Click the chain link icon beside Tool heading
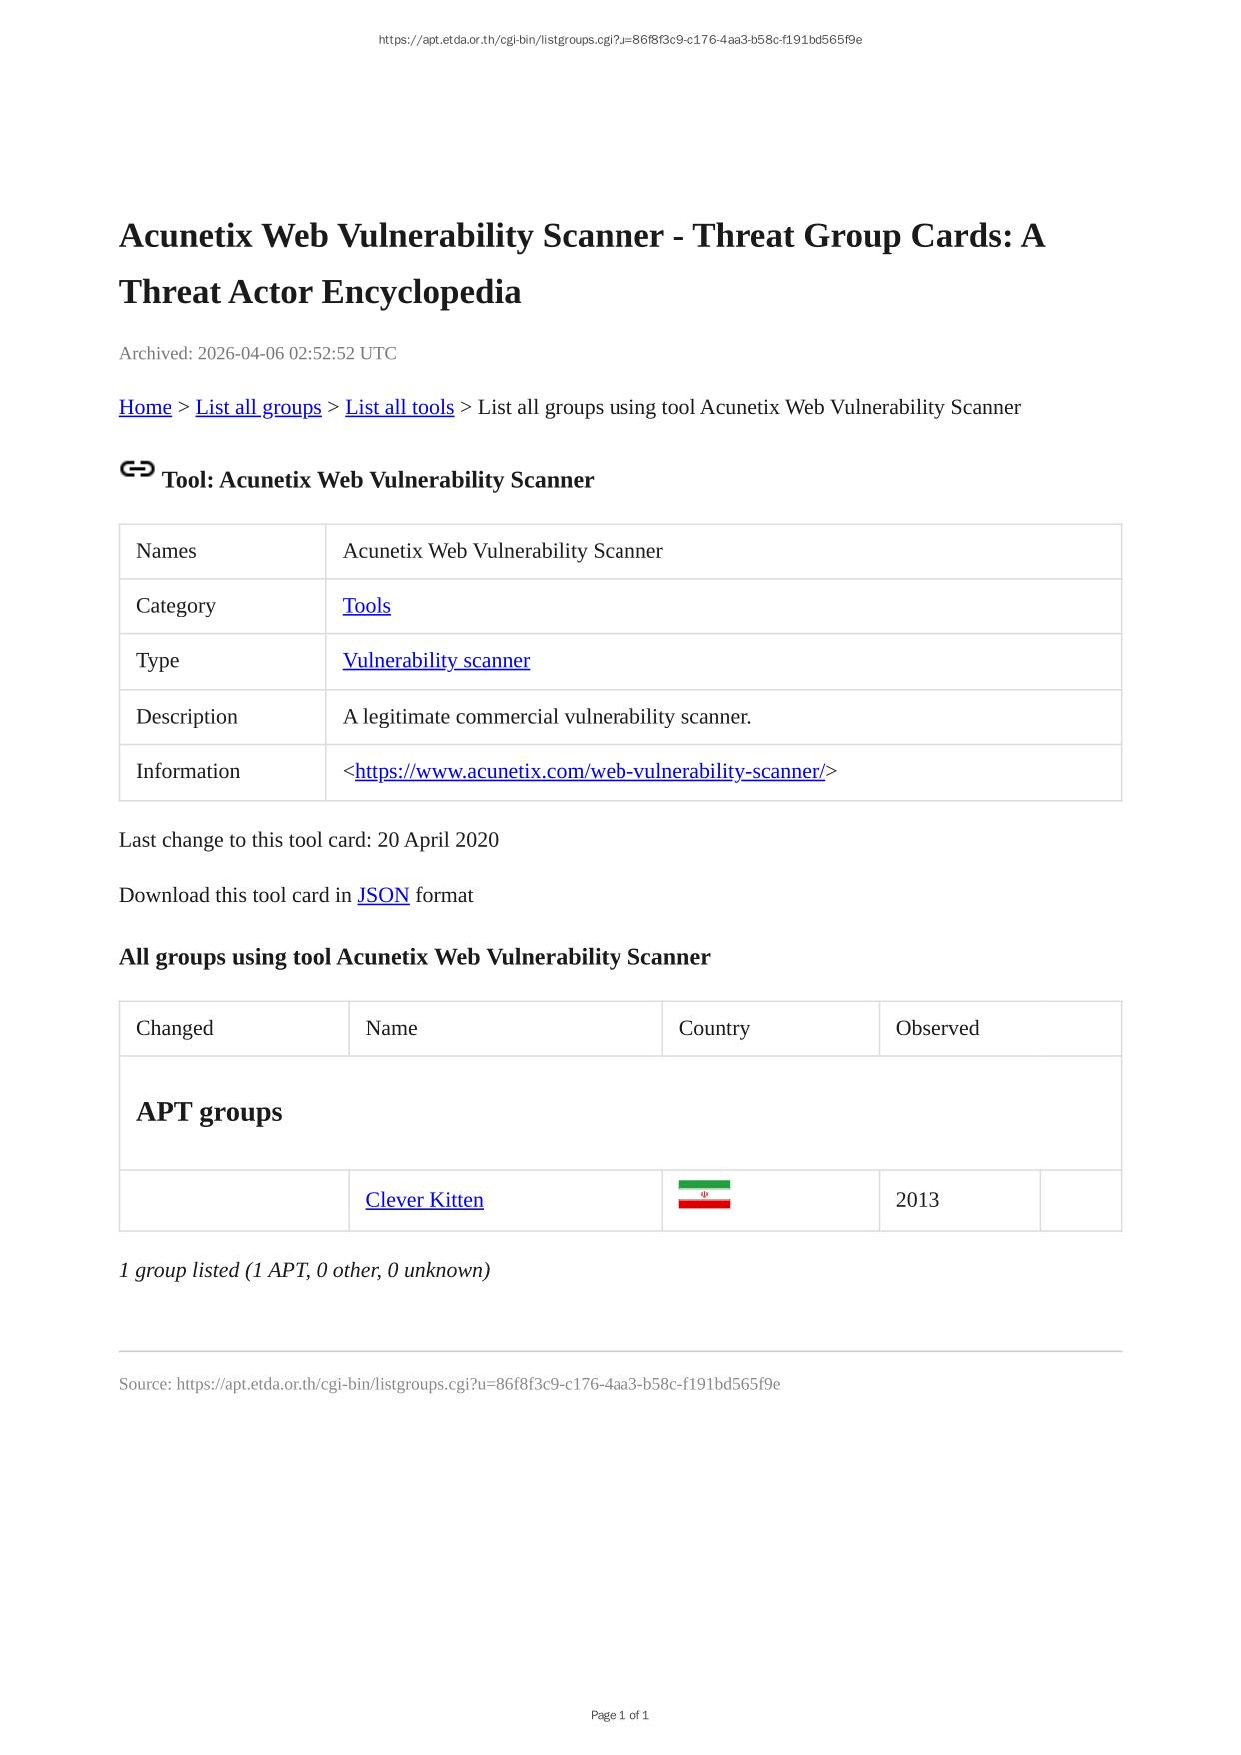Viewport: 1241px width, 1755px height. click(137, 469)
